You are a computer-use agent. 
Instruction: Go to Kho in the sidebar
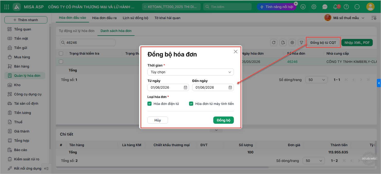(17, 85)
